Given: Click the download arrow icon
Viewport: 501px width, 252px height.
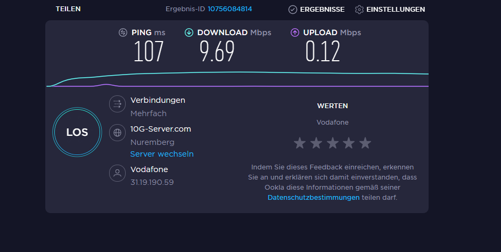Looking at the screenshot, I should (189, 32).
